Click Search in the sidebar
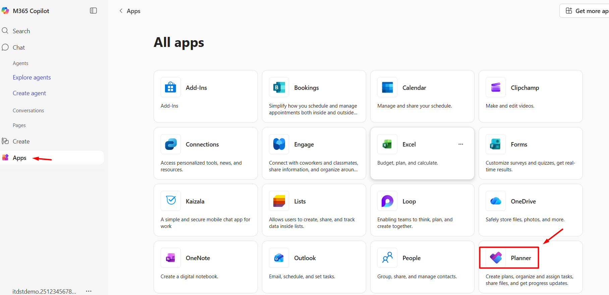This screenshot has width=609, height=295. (21, 31)
